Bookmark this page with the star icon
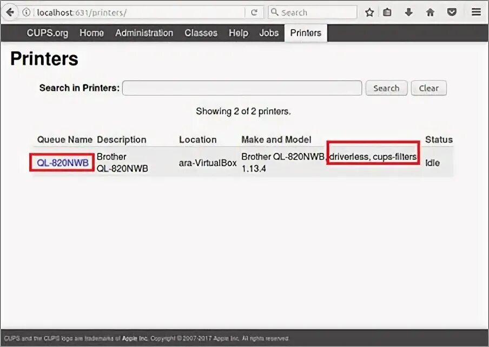Viewport: 489px width, 347px height. [x=369, y=12]
